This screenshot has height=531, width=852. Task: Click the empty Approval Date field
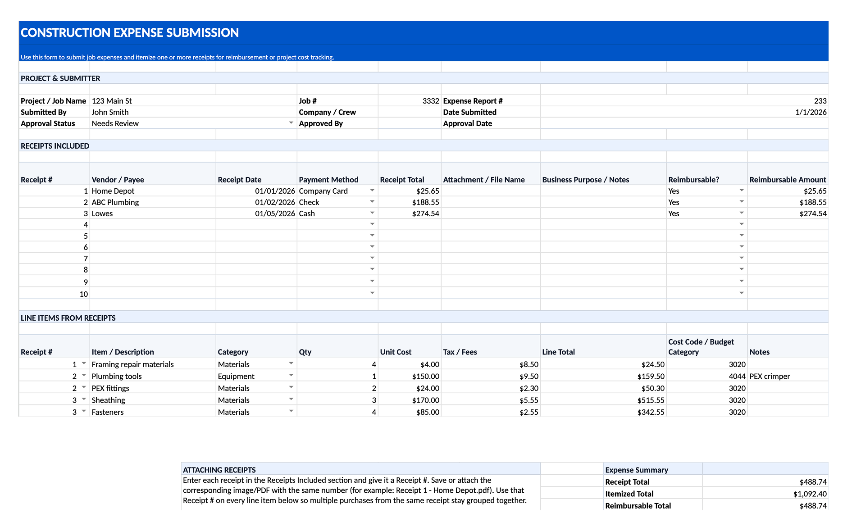[684, 123]
